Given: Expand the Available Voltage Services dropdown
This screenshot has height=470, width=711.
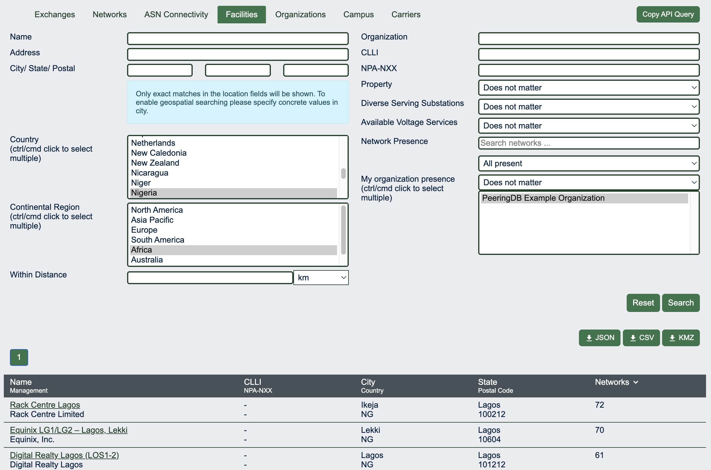Looking at the screenshot, I should tap(588, 126).
